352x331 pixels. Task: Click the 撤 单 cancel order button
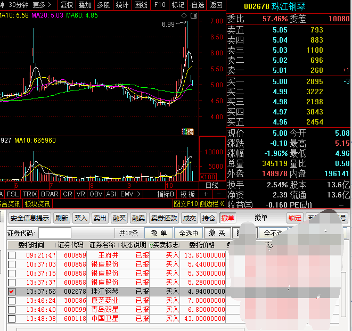[159, 233]
